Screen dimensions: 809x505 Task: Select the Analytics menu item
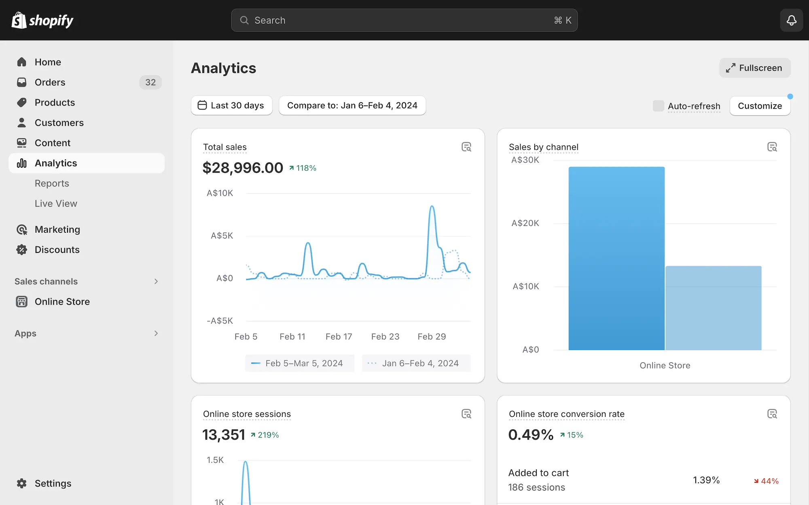coord(56,163)
